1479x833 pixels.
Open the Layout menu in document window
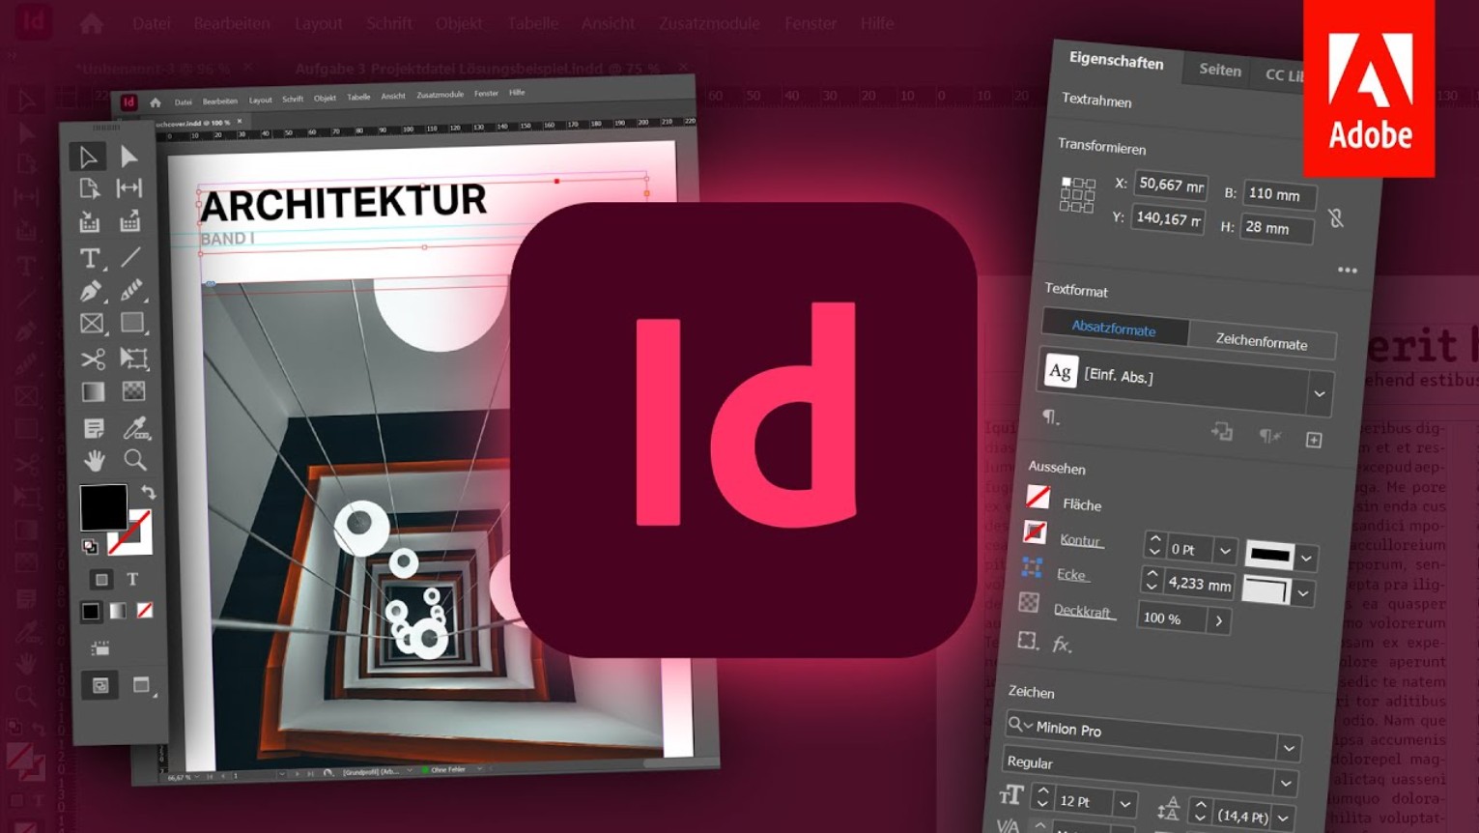tap(260, 100)
